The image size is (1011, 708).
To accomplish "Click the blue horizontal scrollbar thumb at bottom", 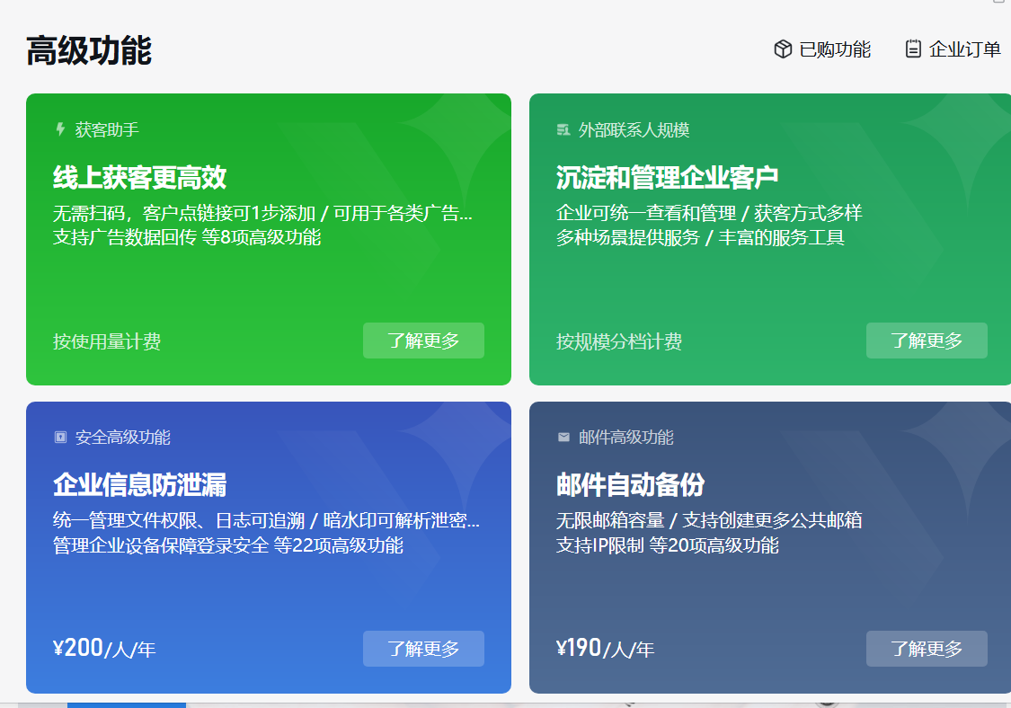I will 126,705.
